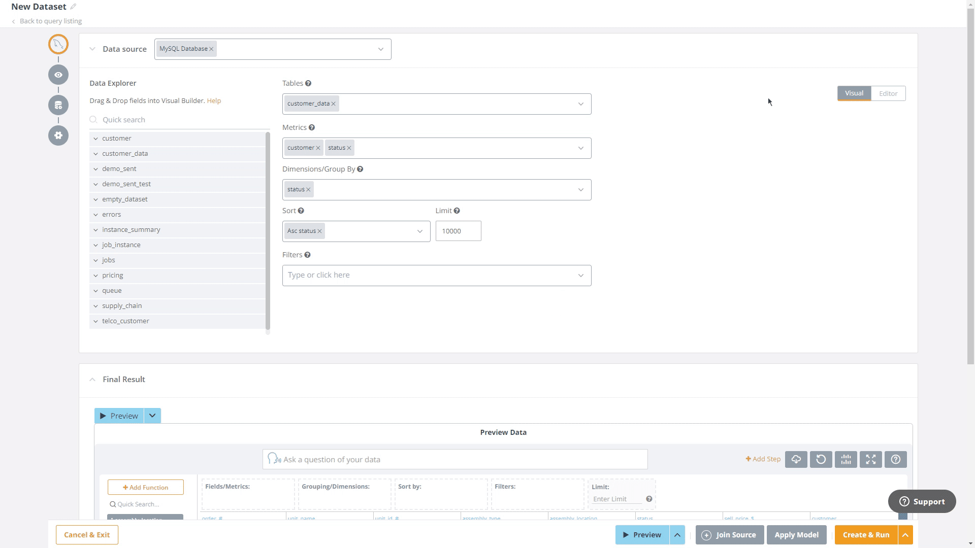Click the Add Step icon in preview
Screen dimensions: 975x548
pyautogui.click(x=763, y=459)
